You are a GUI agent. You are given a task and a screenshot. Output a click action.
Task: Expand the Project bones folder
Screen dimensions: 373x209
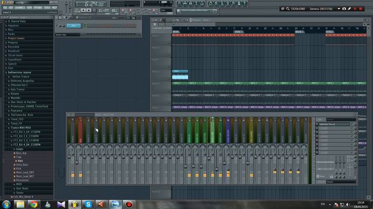(x=16, y=38)
